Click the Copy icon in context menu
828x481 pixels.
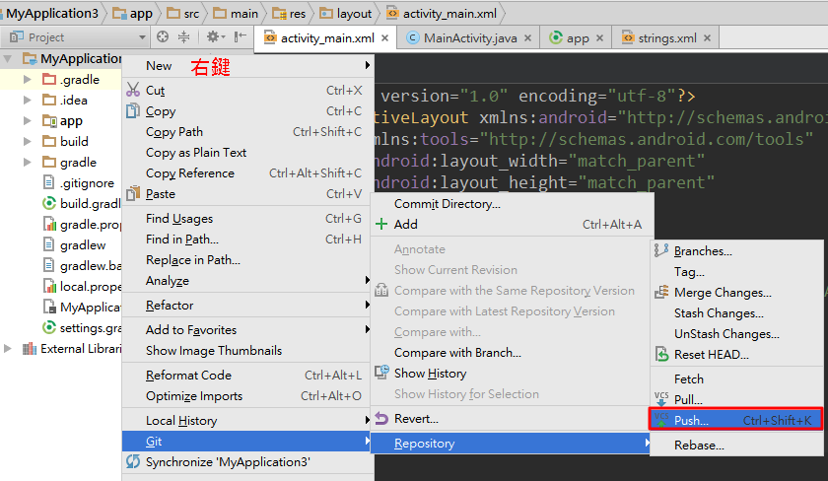(x=133, y=110)
